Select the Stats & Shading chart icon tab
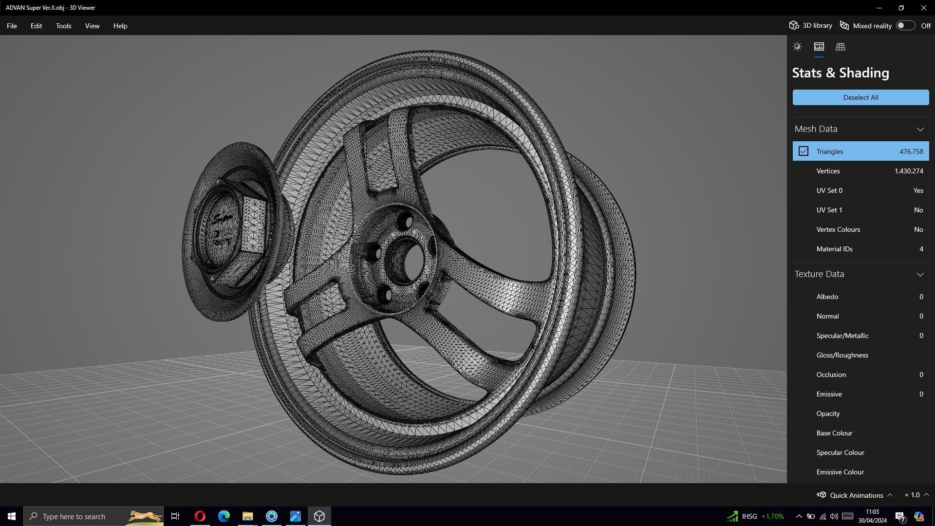 [x=819, y=47]
